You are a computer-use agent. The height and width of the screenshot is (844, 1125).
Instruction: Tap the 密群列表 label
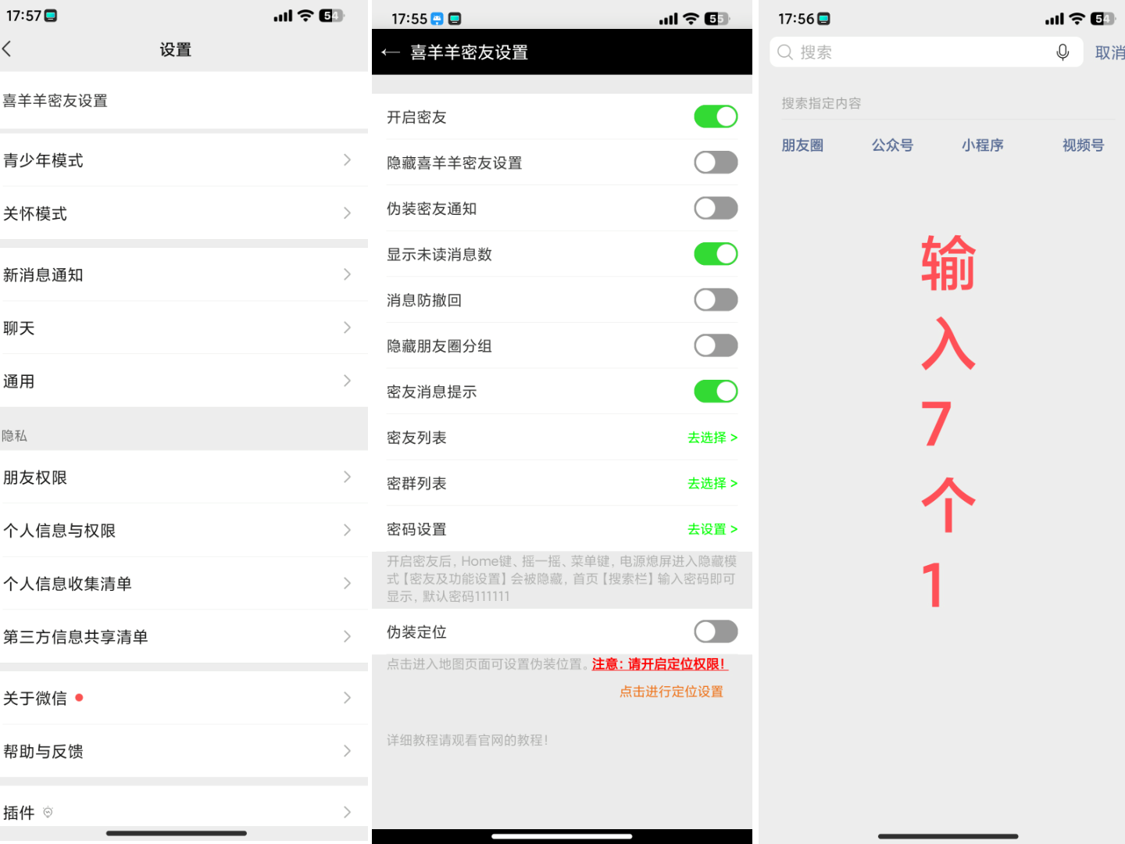click(416, 484)
